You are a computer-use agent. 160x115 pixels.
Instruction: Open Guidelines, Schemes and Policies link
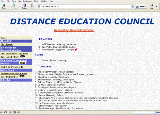pyautogui.click(x=14, y=62)
